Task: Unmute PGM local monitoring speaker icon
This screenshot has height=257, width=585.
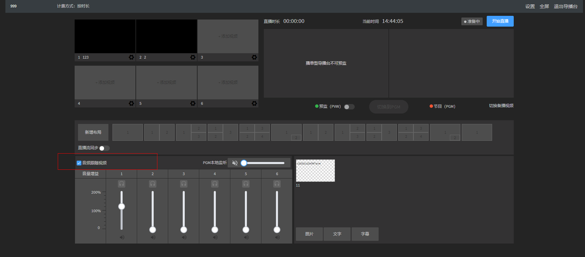Action: (x=235, y=163)
